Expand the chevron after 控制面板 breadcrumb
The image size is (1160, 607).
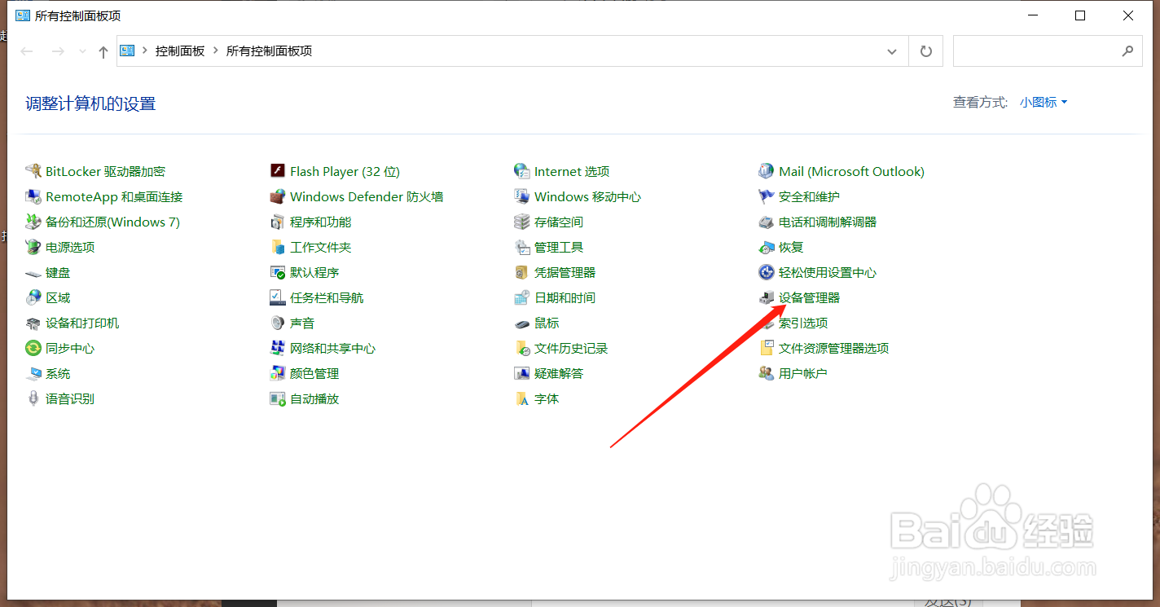216,51
